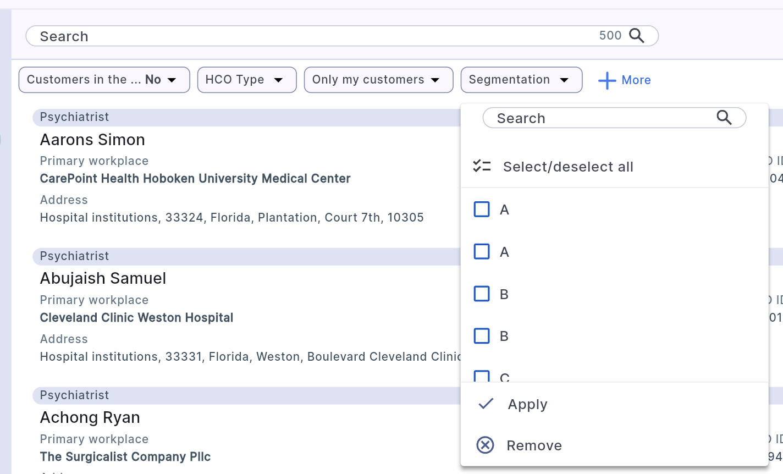The width and height of the screenshot is (783, 474).
Task: Click the plus icon next to More
Action: (607, 80)
